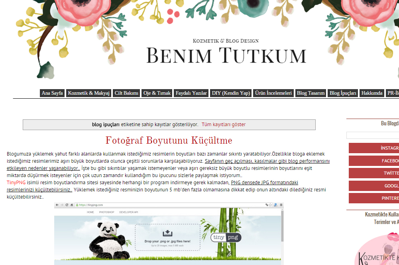This screenshot has width=399, height=265.
Task: Select Blog İpuçları menu item
Action: point(343,93)
